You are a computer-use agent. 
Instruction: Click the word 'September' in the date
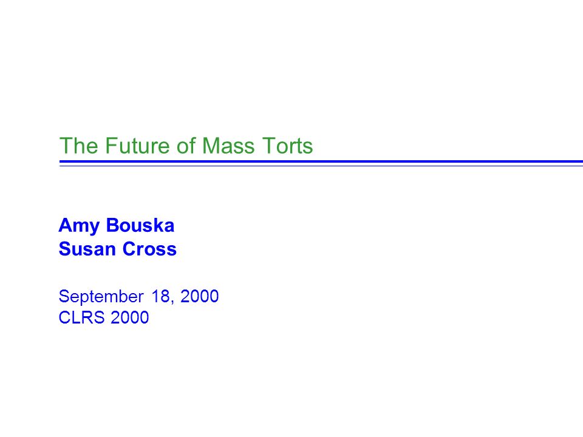coord(101,297)
